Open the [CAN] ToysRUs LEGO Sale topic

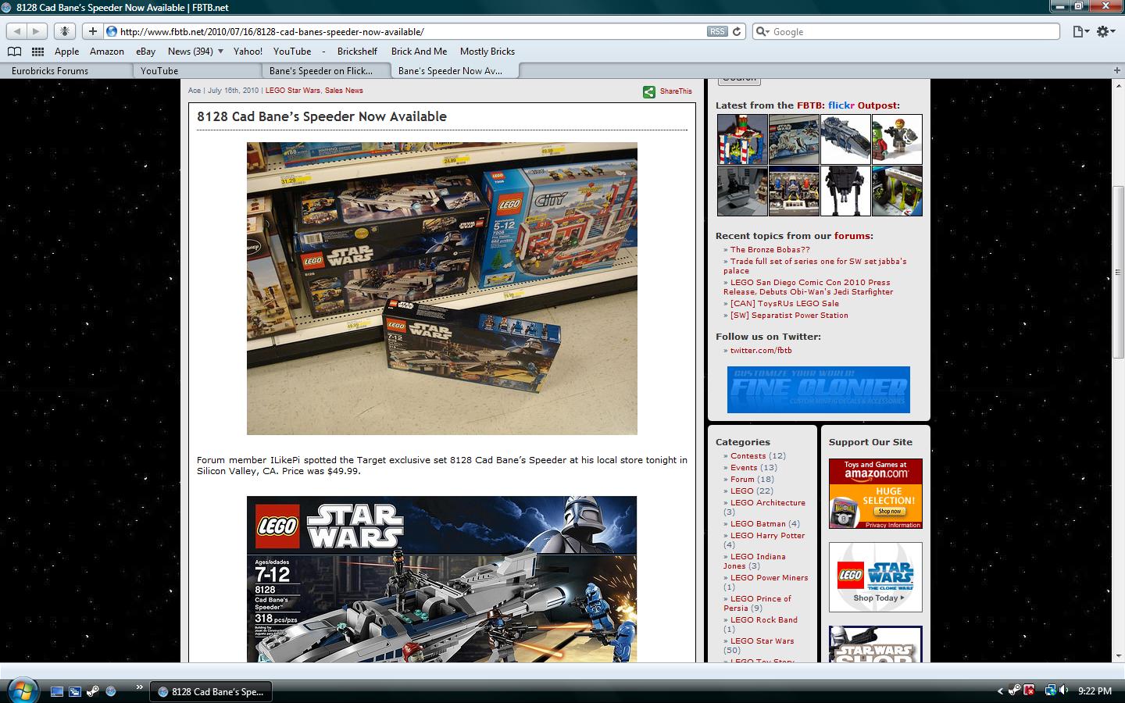[x=784, y=304]
